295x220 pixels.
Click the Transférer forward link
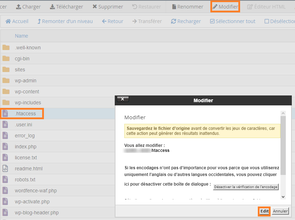147,21
